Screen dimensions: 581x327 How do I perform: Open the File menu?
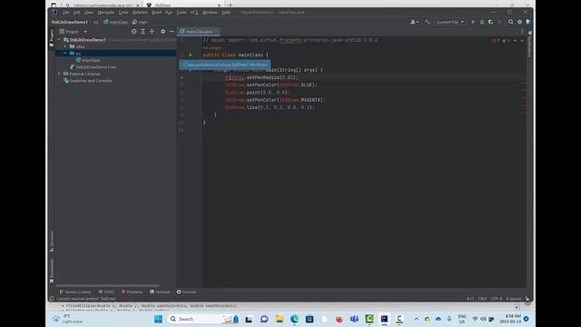tap(65, 12)
